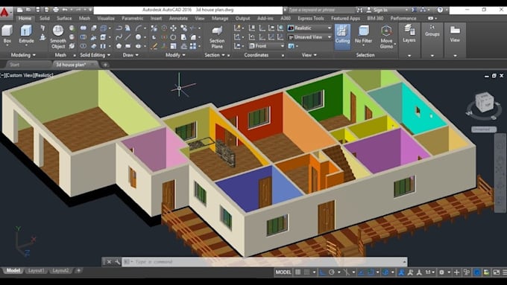Screen dimensions: 507x285
Task: Open the Layers panel button
Action: coord(409,33)
